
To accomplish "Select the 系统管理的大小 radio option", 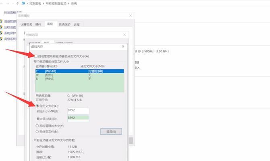I will (37, 126).
